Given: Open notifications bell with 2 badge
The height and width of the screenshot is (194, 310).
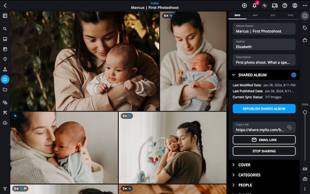Looking at the screenshot, I should point(255,5).
